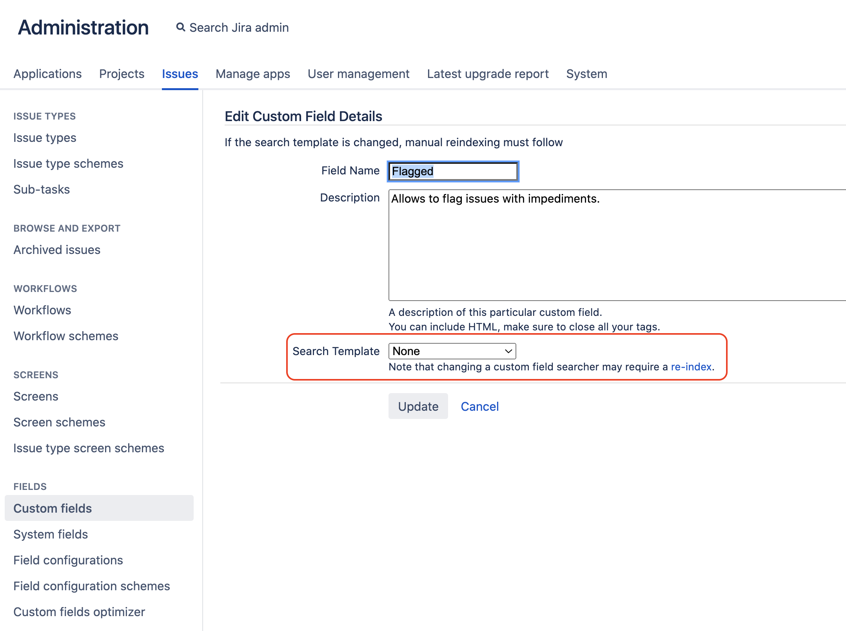846x631 pixels.
Task: Click the Cancel link
Action: click(x=479, y=406)
